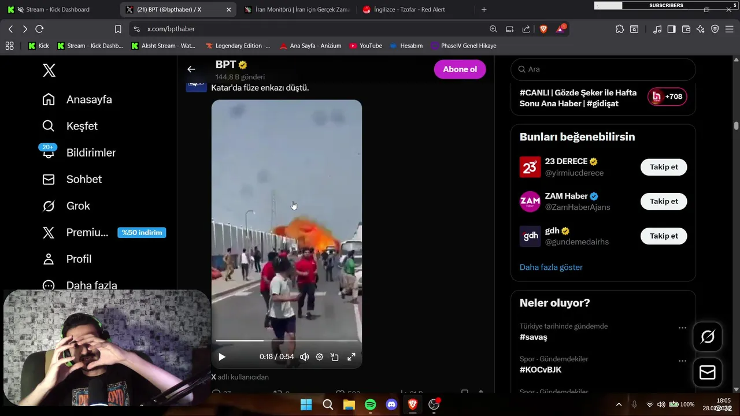Go to Anasayfa home
Image resolution: width=740 pixels, height=416 pixels.
(x=77, y=99)
